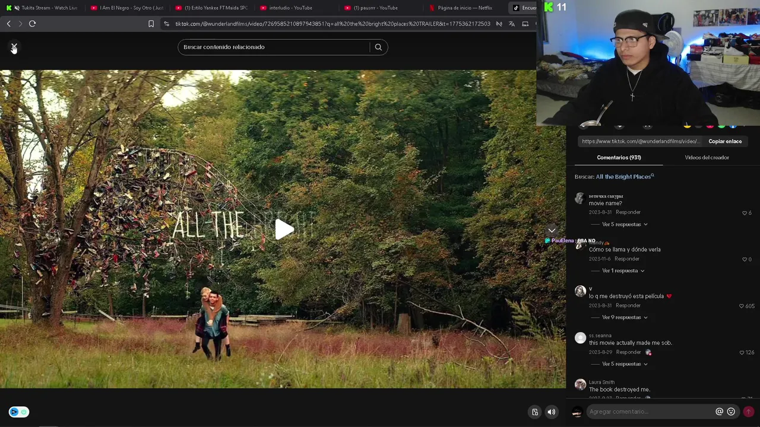The height and width of the screenshot is (427, 760).
Task: Reload the TikTok page
Action: point(32,24)
